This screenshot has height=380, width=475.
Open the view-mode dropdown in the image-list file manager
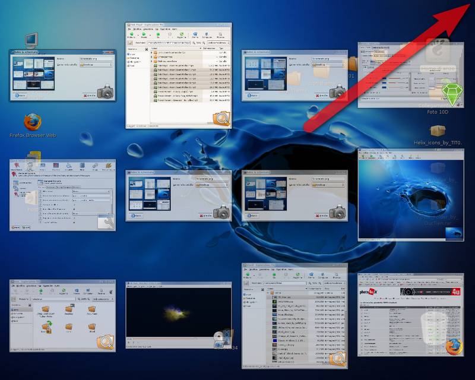334,283
